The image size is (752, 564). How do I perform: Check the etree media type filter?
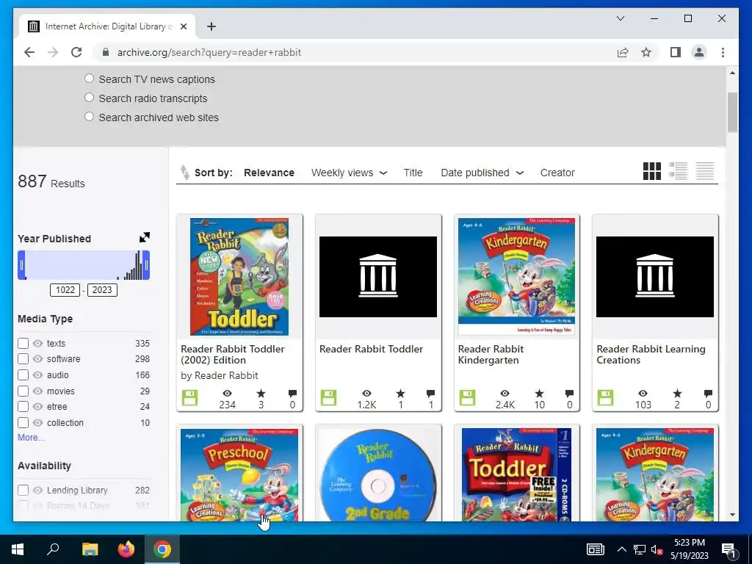point(23,407)
